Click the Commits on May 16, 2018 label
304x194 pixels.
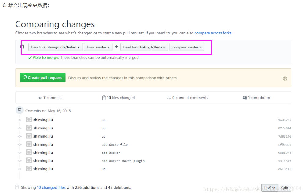pyautogui.click(x=48, y=111)
